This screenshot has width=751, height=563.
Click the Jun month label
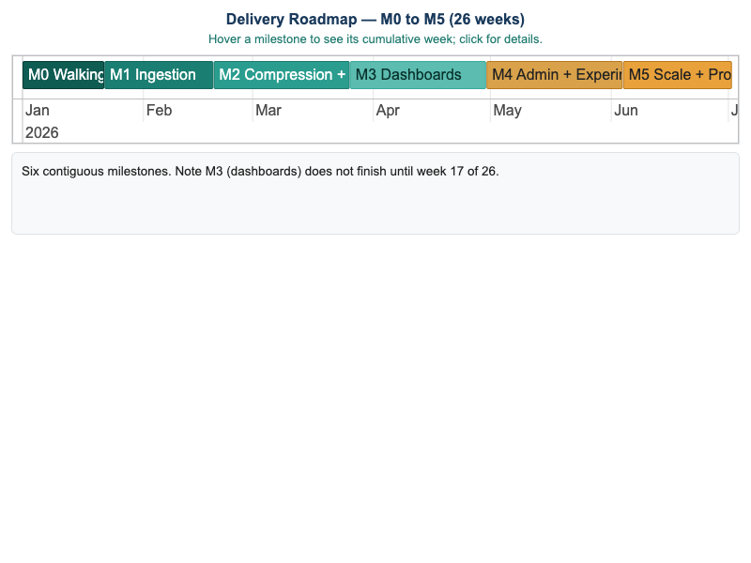[x=625, y=110]
